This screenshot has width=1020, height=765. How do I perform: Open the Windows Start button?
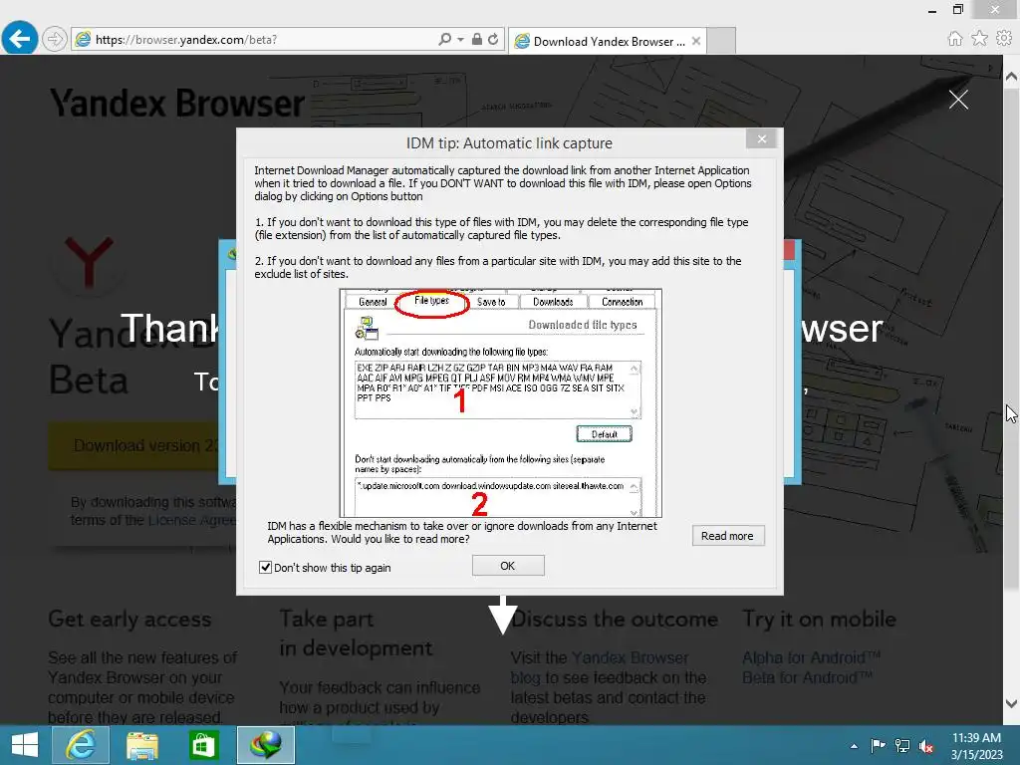click(x=25, y=745)
